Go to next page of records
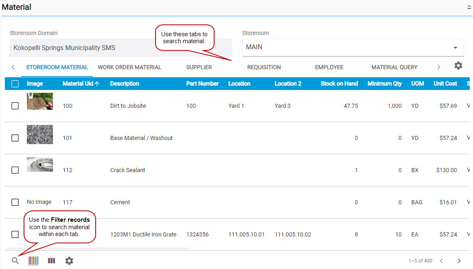Image resolution: width=473 pixels, height=269 pixels. (459, 261)
